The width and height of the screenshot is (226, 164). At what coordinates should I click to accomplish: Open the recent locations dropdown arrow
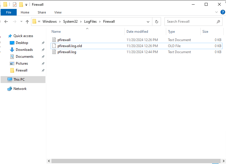21,22
